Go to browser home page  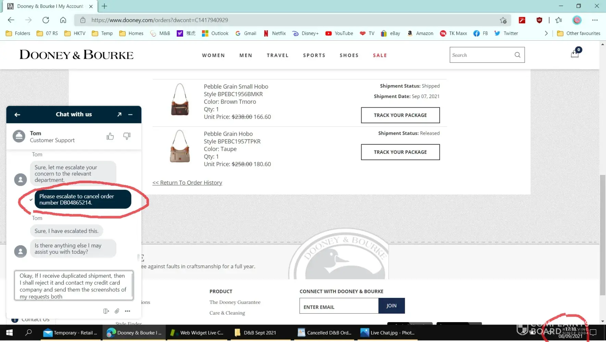[x=63, y=20]
